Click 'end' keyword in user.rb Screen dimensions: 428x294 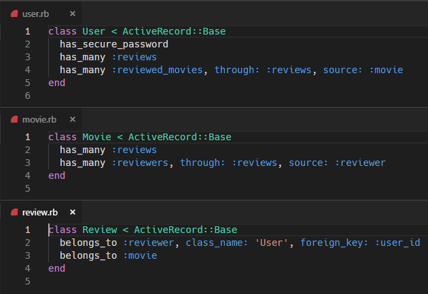[57, 83]
